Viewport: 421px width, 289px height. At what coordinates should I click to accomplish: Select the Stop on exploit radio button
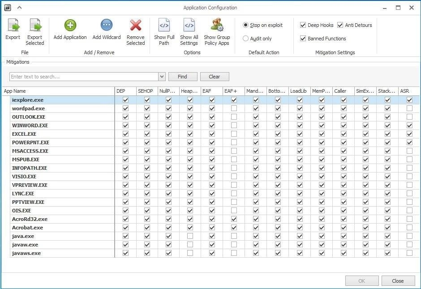point(245,25)
